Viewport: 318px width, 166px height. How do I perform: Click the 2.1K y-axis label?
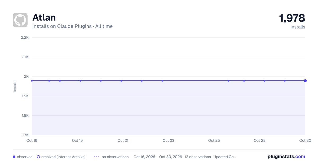click(x=25, y=57)
